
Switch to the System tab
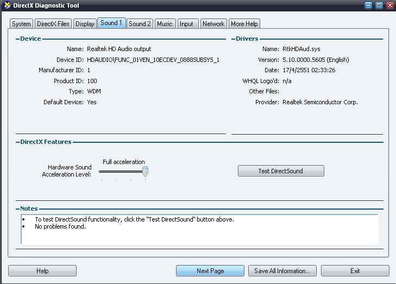coord(21,24)
